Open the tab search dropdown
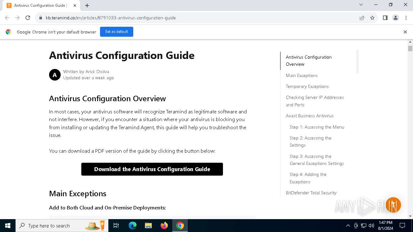 pos(361,5)
